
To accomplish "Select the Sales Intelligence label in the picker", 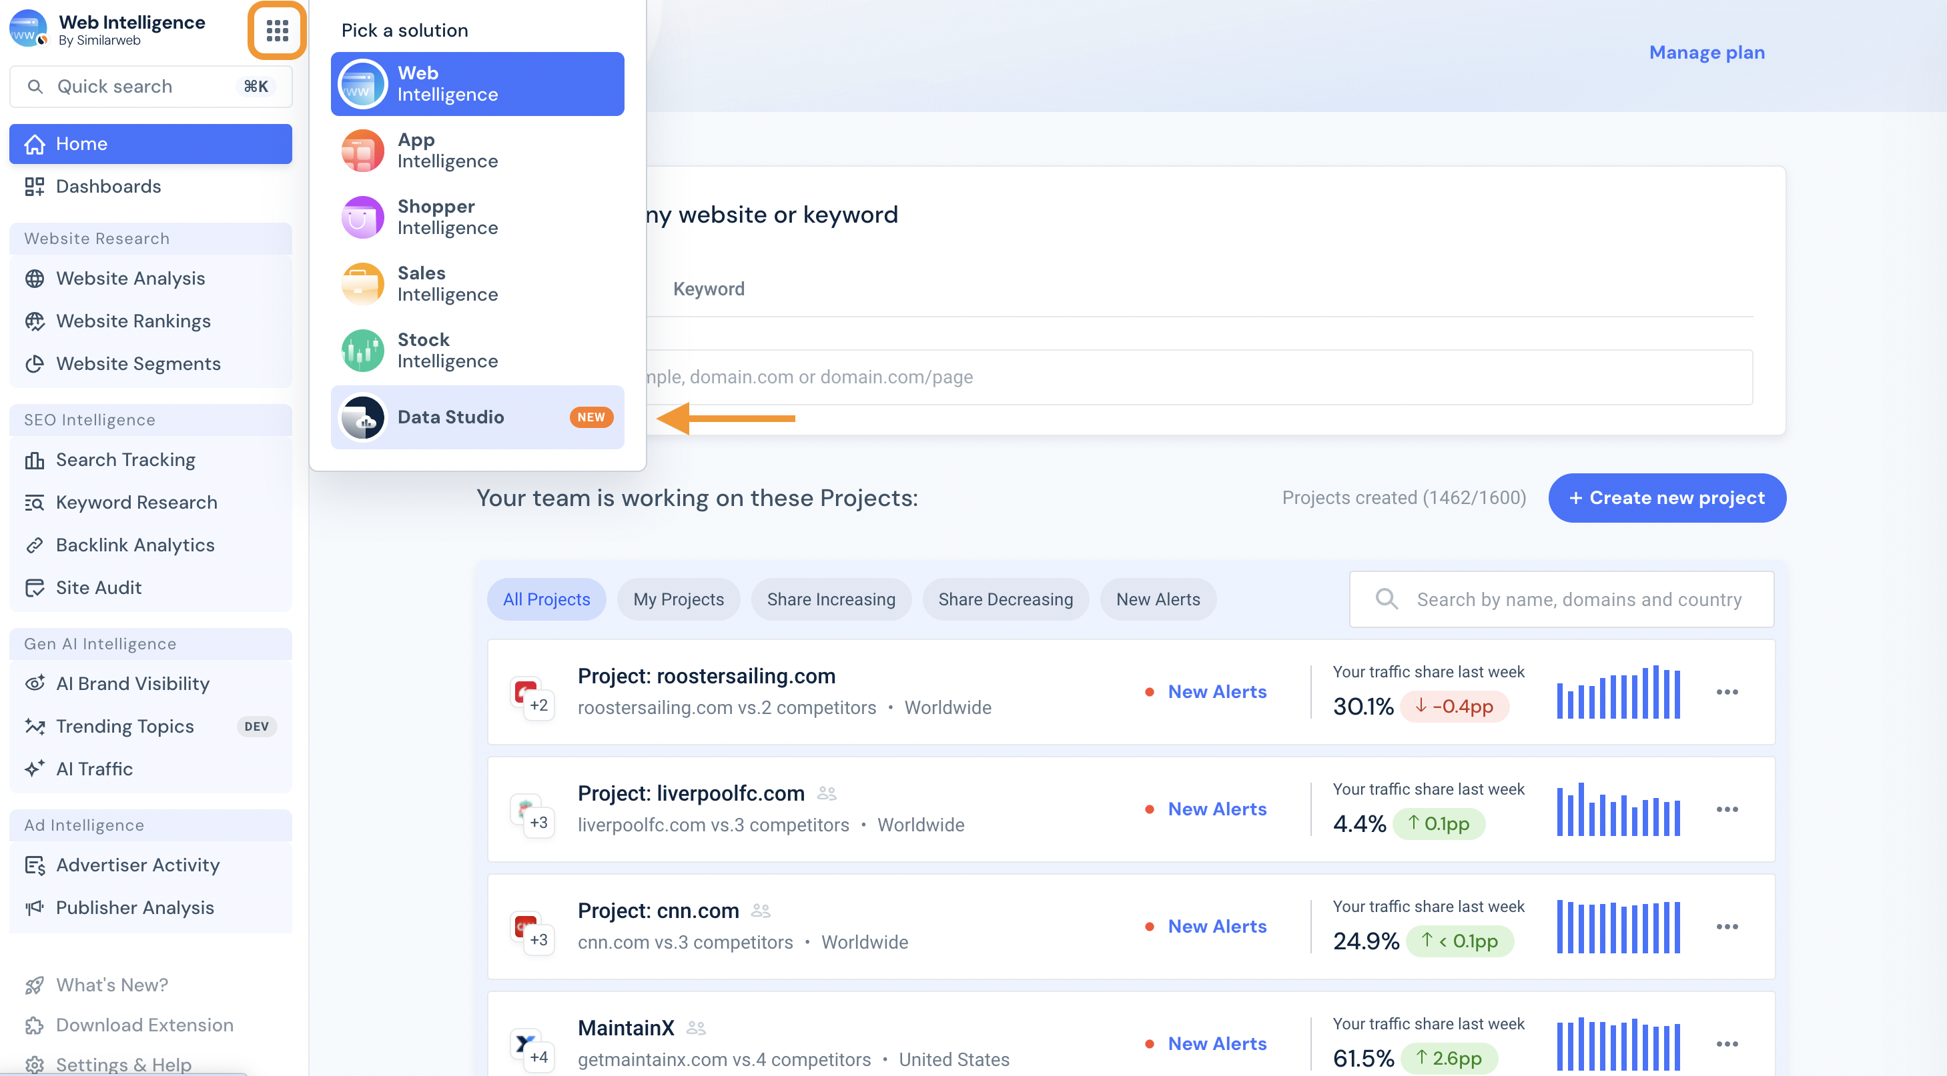I will (x=448, y=284).
